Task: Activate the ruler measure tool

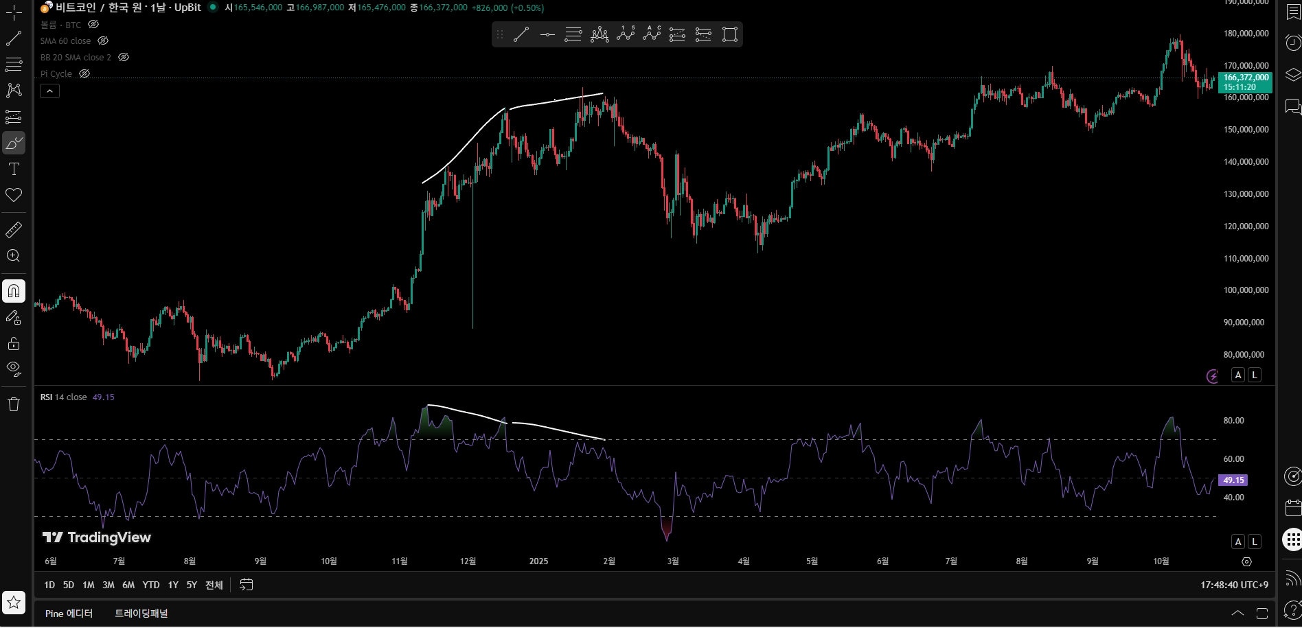Action: coord(14,229)
